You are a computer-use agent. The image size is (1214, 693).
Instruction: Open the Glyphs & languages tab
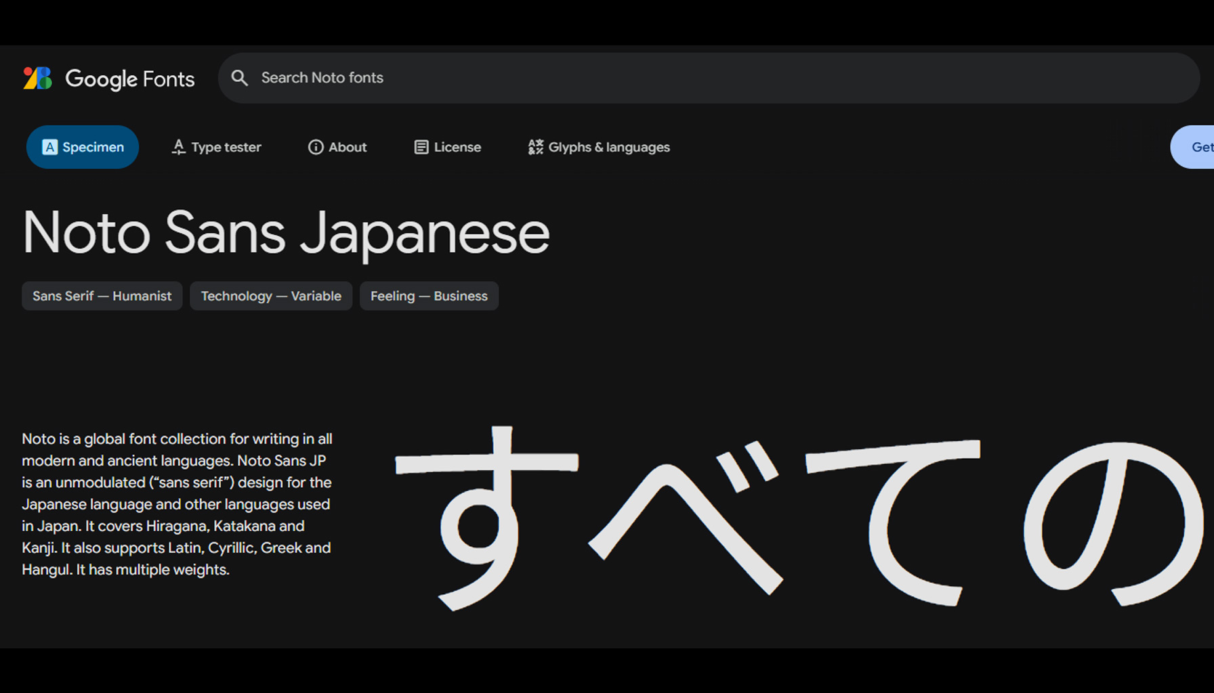599,147
